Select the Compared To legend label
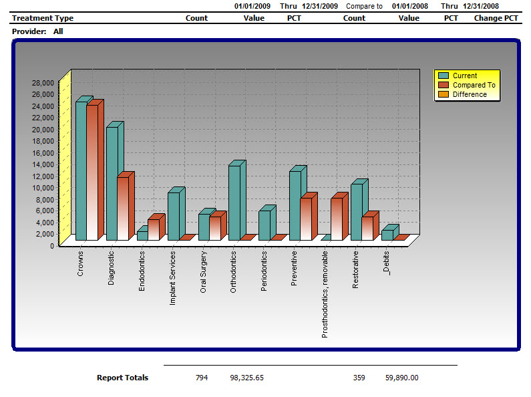This screenshot has height=397, width=531. [474, 85]
